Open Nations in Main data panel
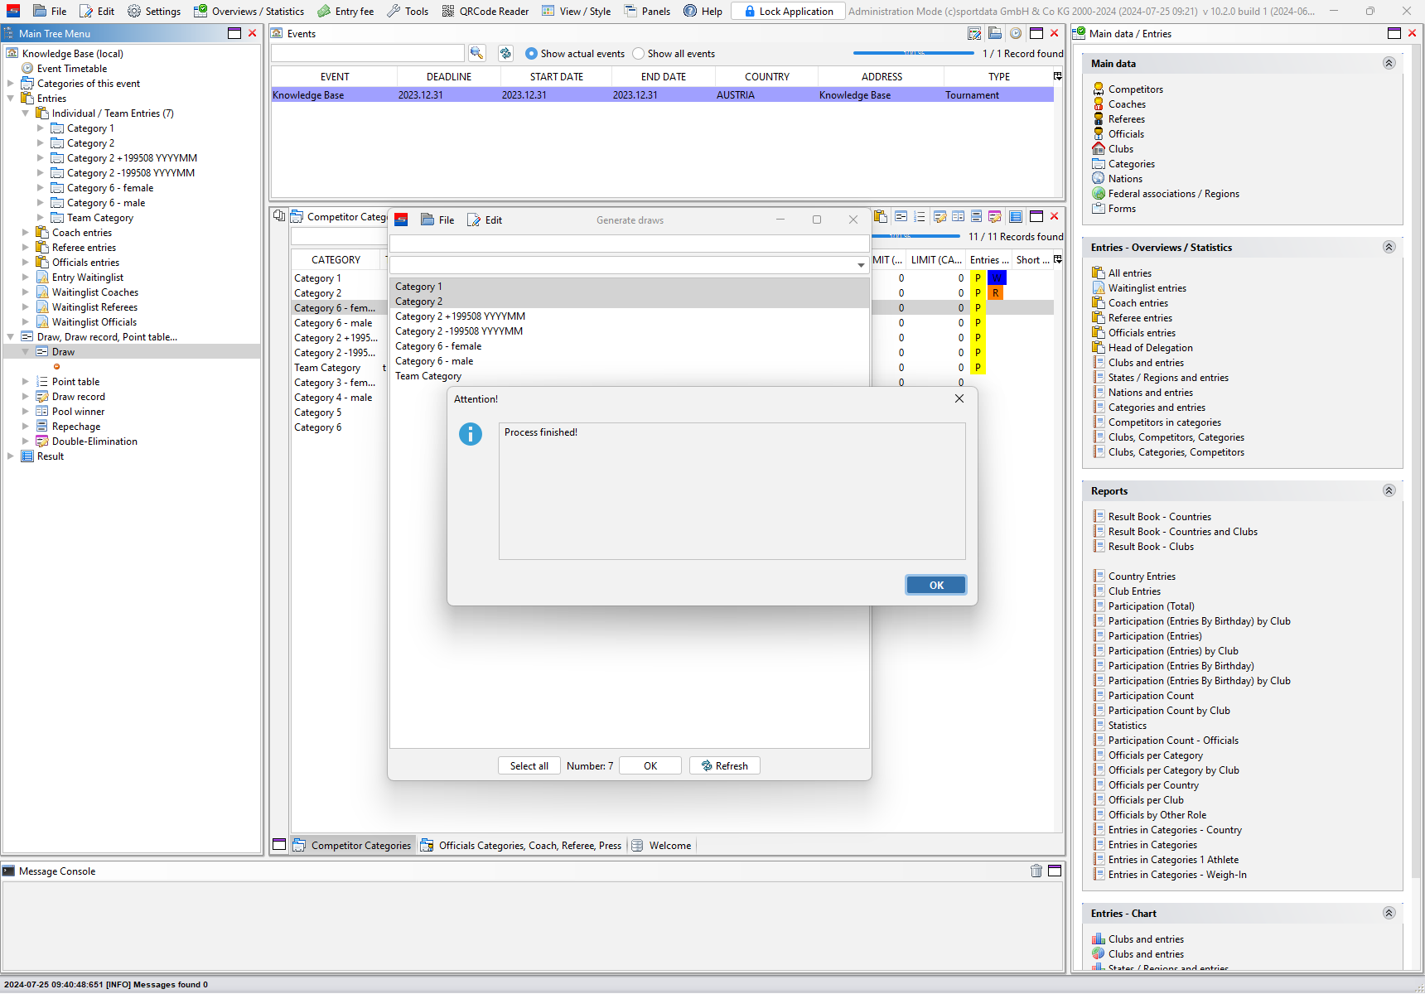Image resolution: width=1425 pixels, height=994 pixels. click(1125, 179)
